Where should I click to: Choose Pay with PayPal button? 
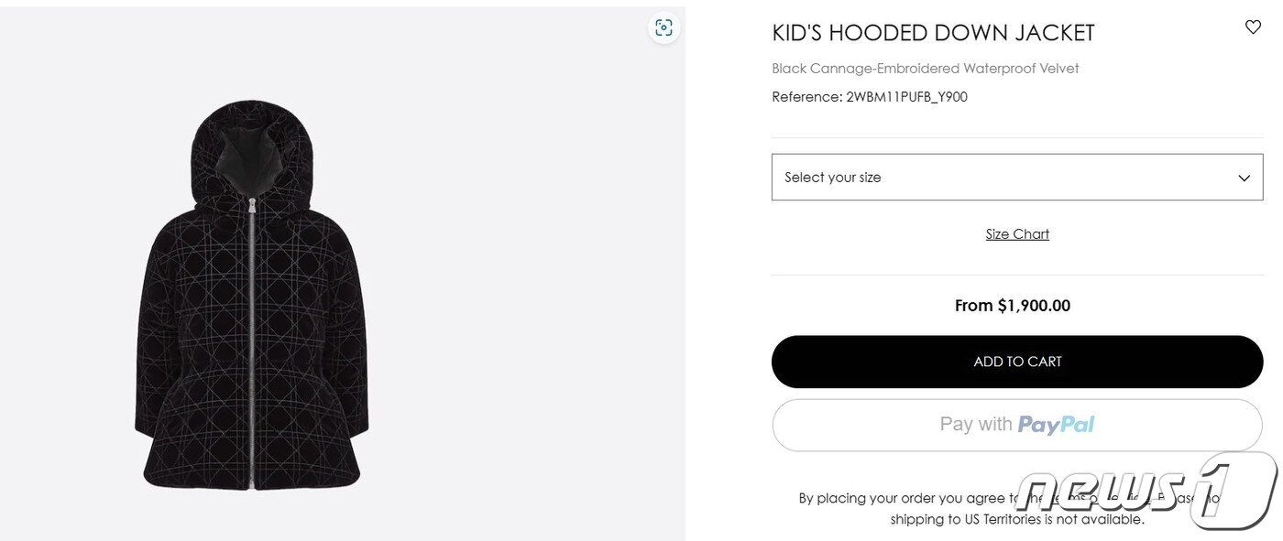(x=1017, y=425)
